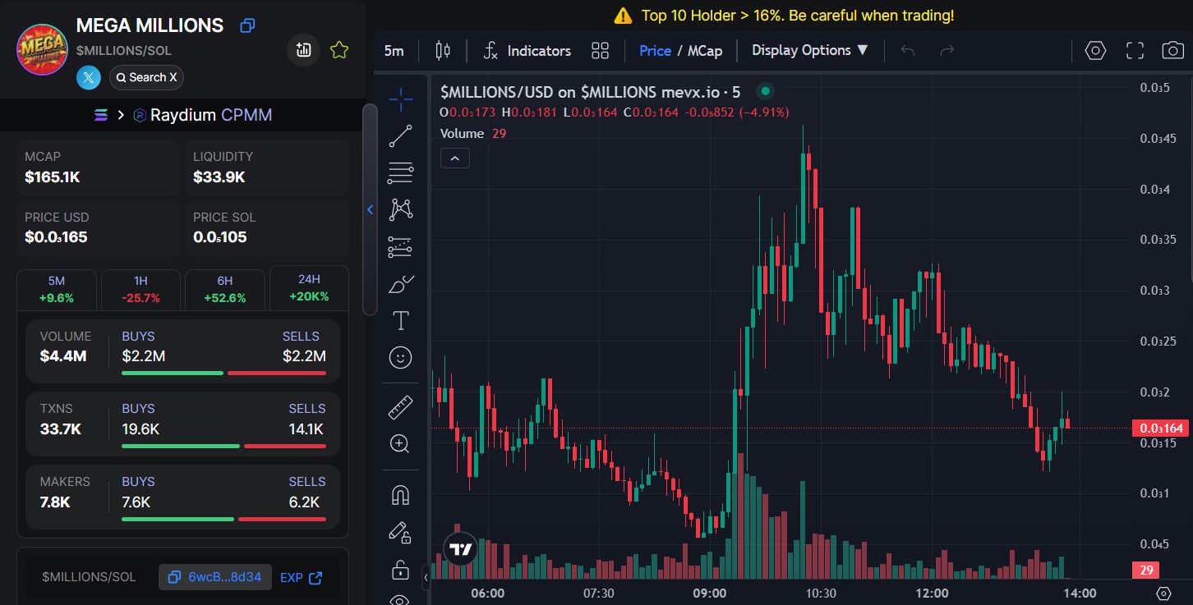Select the 24H stats tab

tap(309, 288)
